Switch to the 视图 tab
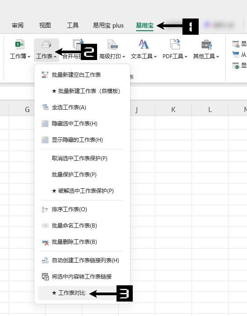 tap(45, 25)
